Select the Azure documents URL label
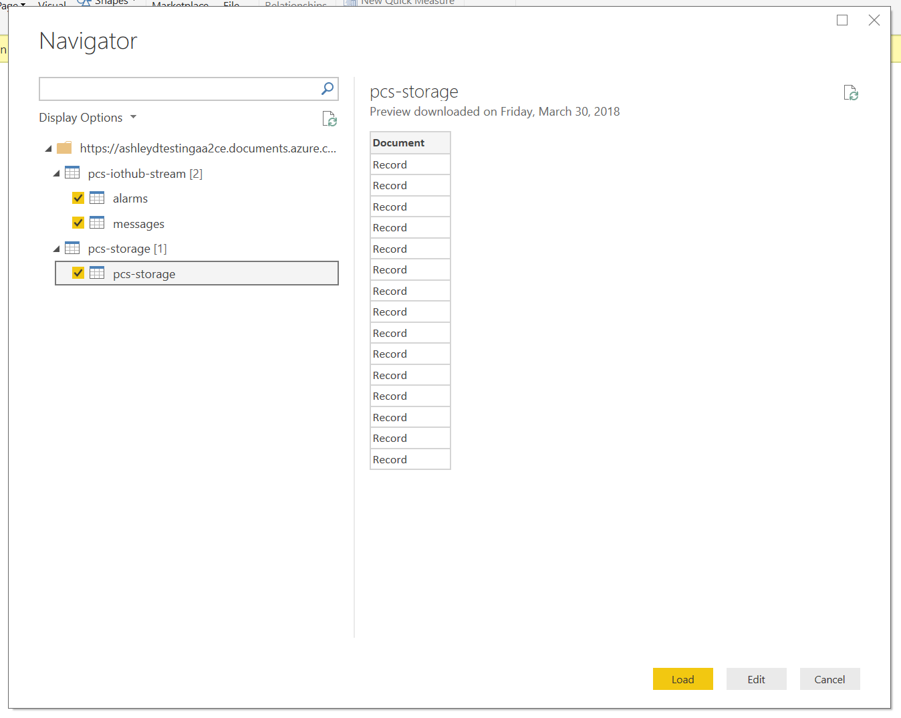 pyautogui.click(x=208, y=148)
